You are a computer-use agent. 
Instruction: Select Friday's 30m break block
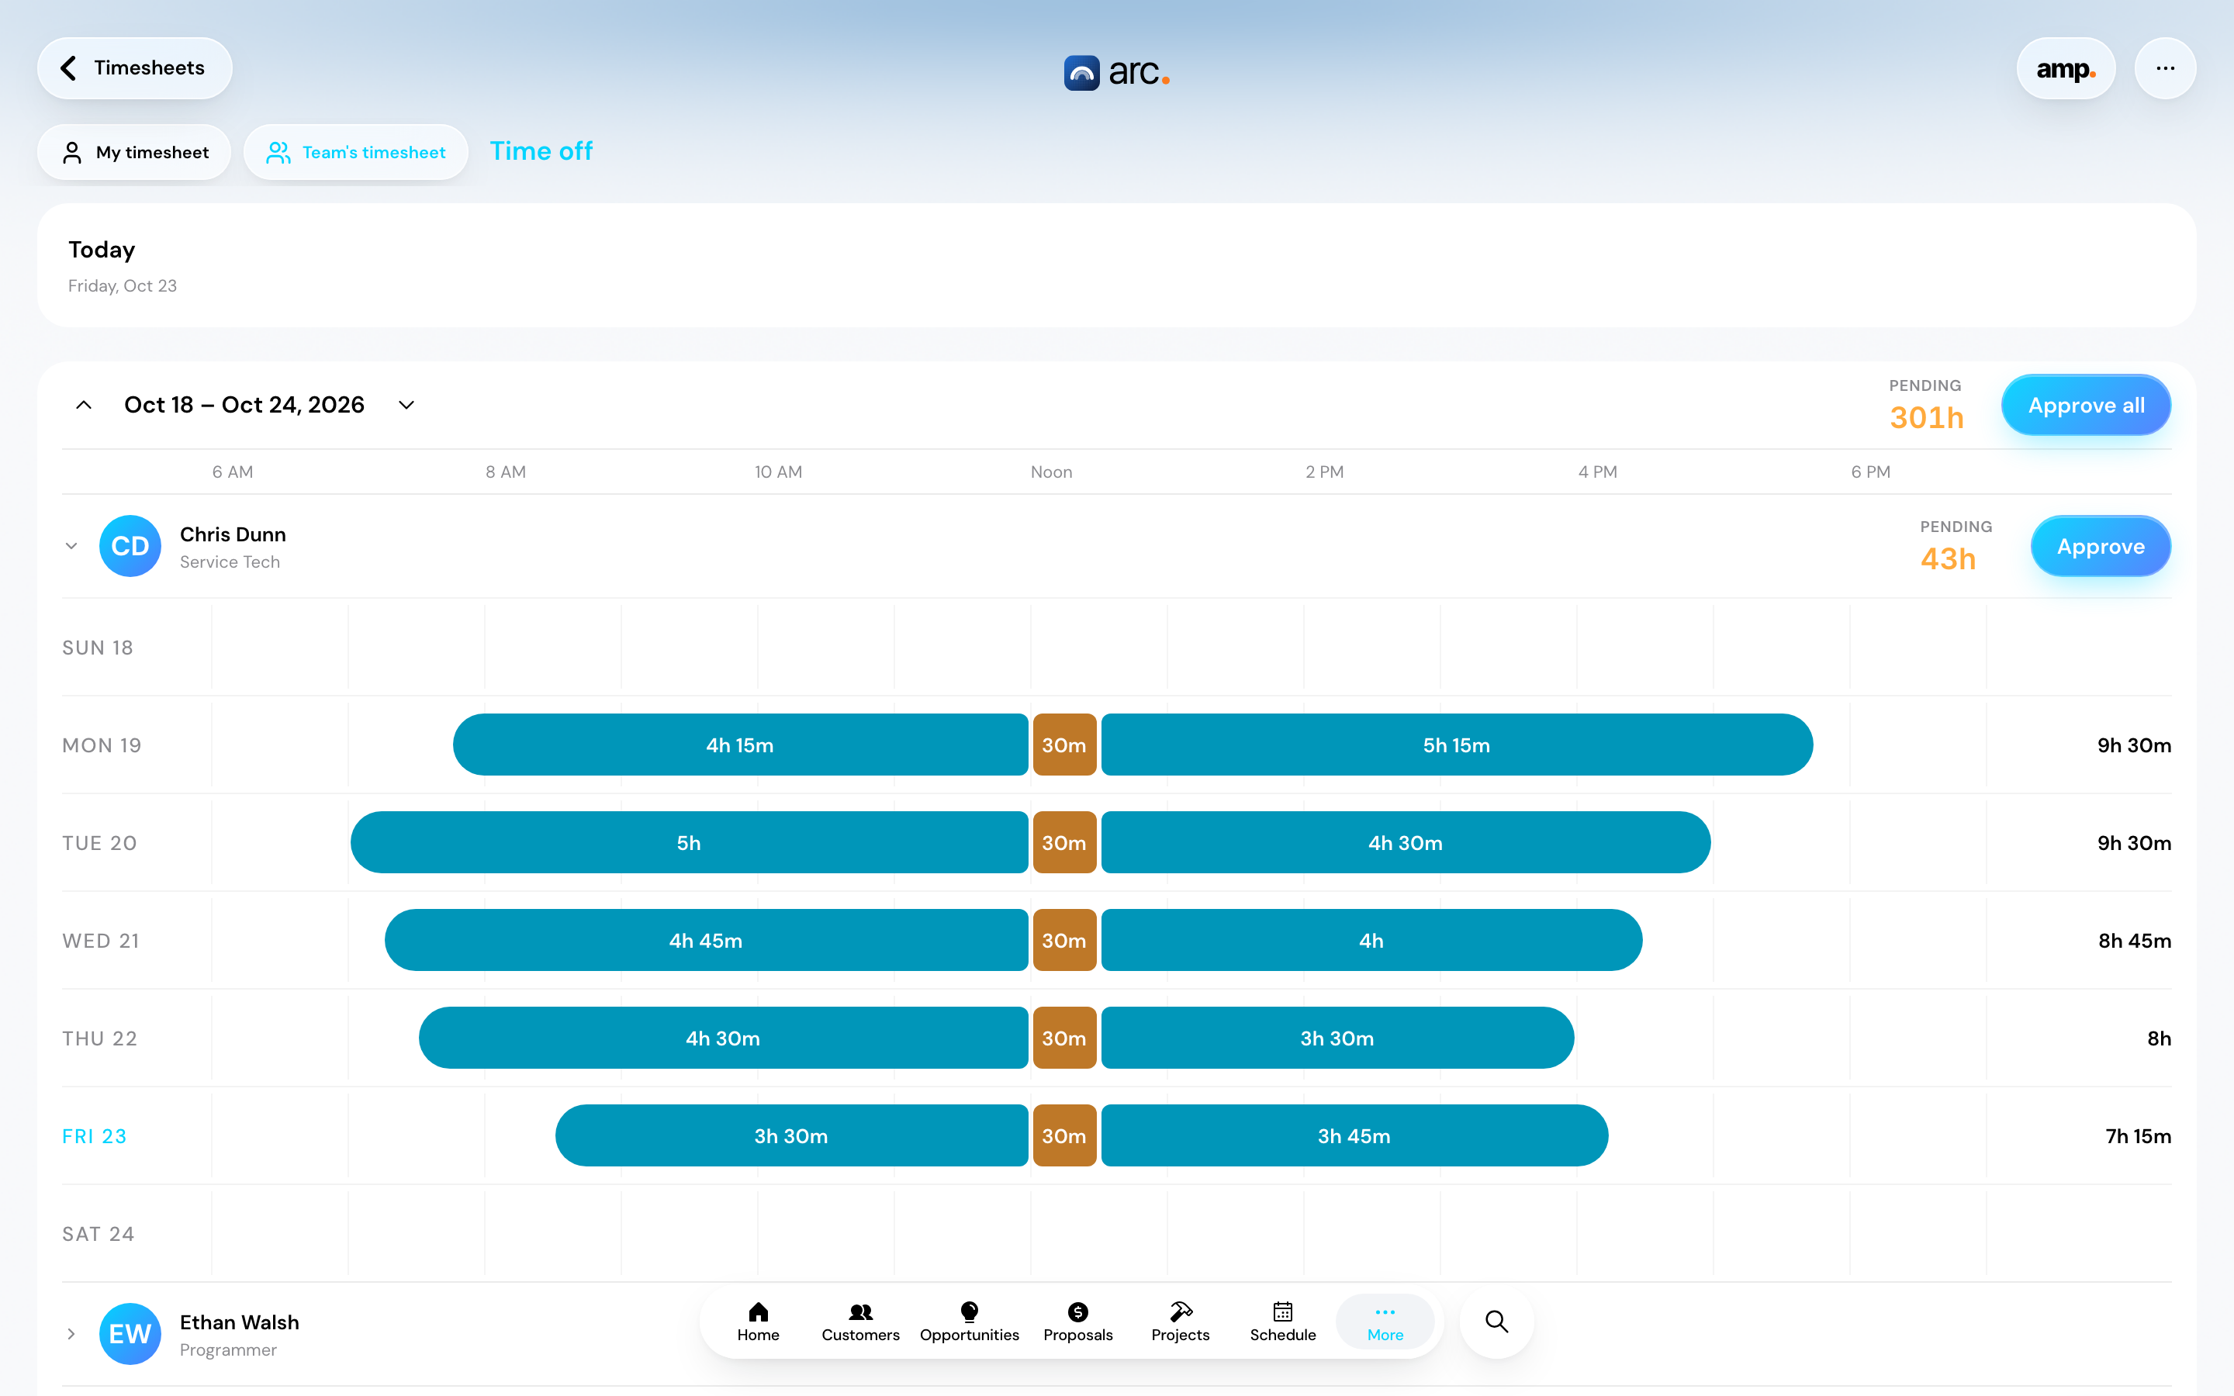(x=1064, y=1136)
